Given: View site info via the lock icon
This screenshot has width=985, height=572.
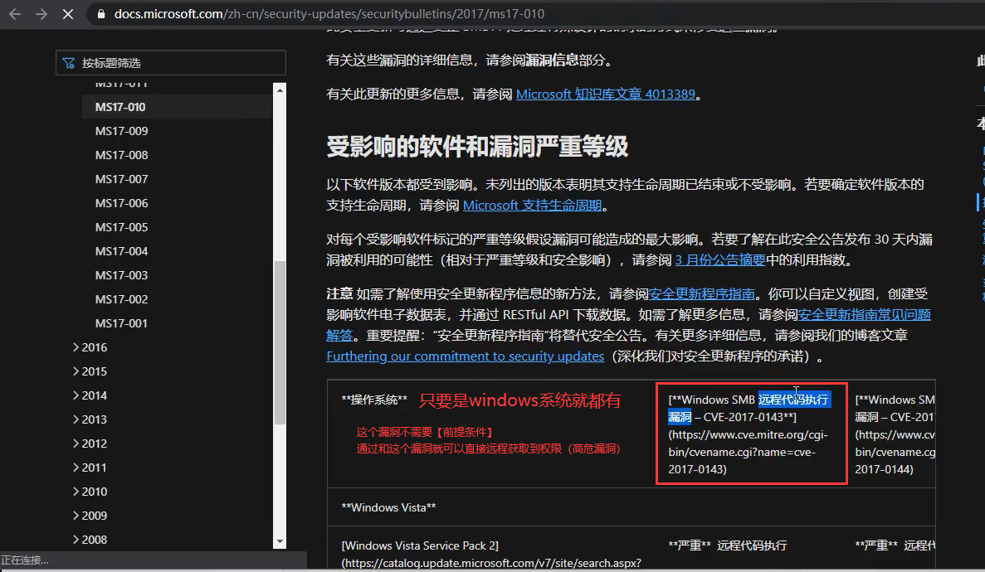Looking at the screenshot, I should pos(100,14).
